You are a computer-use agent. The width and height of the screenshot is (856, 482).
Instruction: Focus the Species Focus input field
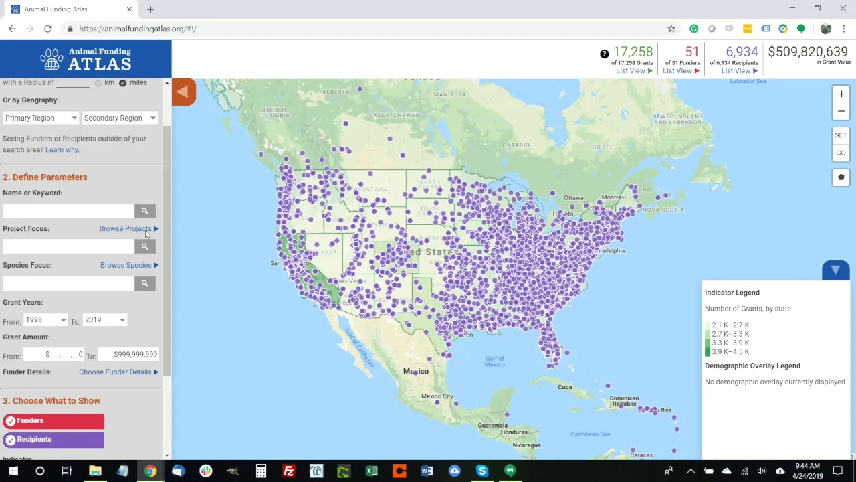point(68,283)
